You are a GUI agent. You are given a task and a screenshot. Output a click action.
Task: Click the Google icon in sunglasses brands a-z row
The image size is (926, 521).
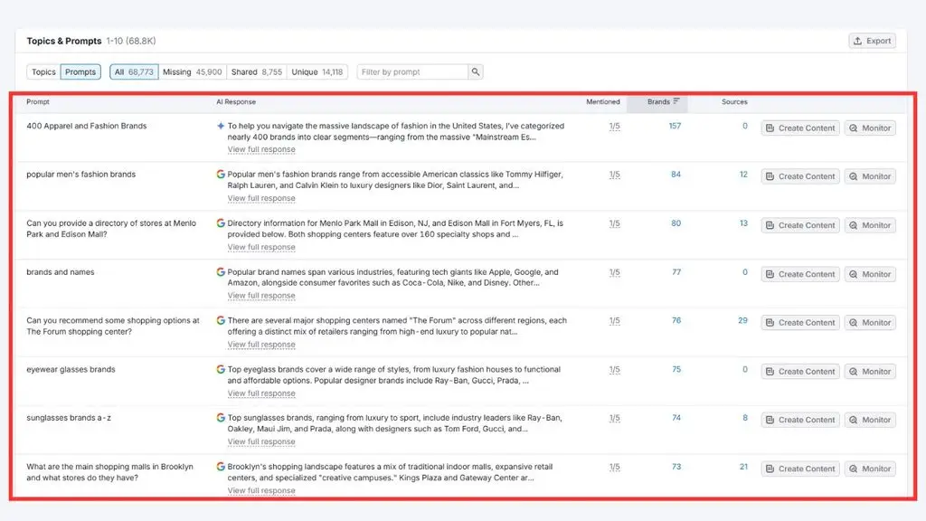point(221,418)
